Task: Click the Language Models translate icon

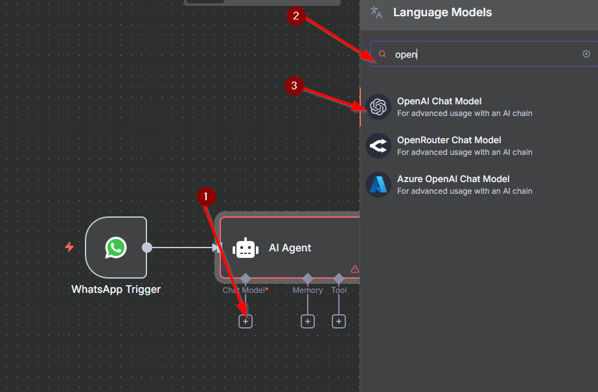Action: (x=376, y=12)
